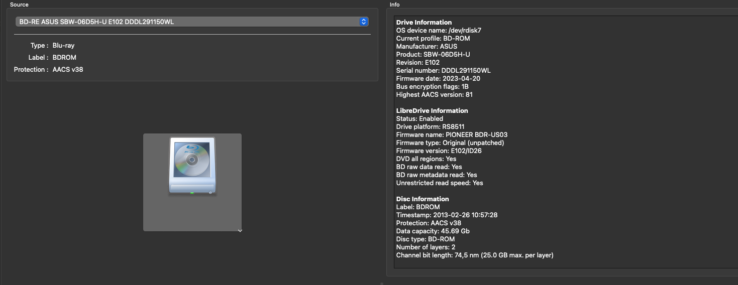The width and height of the screenshot is (738, 285).
Task: Click the blue arrows on the drive selector
Action: (x=364, y=22)
